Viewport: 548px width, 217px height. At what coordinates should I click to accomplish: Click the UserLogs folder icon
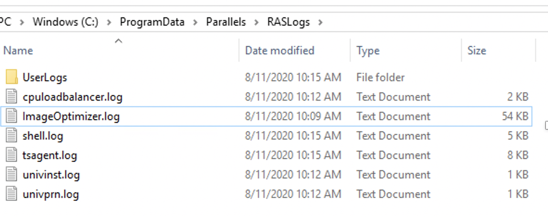(12, 78)
